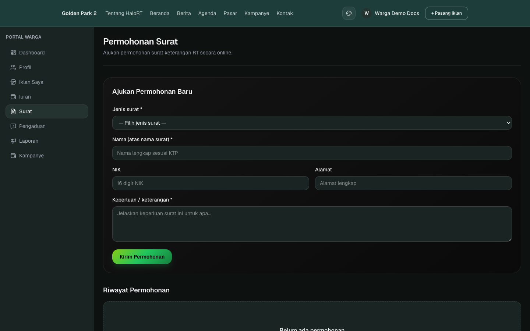Open Agenda in top navigation
530x331 pixels.
click(207, 13)
